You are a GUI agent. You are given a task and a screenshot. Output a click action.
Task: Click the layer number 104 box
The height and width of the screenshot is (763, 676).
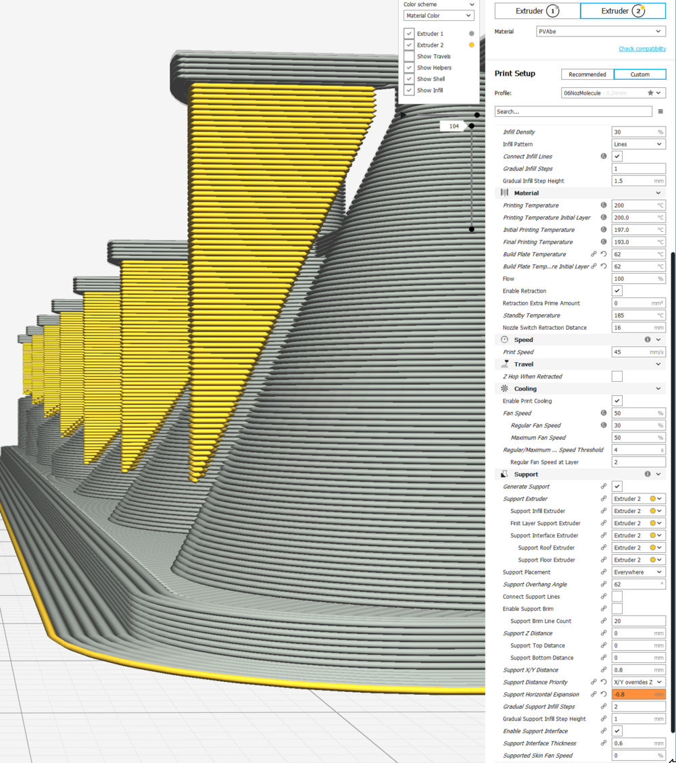454,126
